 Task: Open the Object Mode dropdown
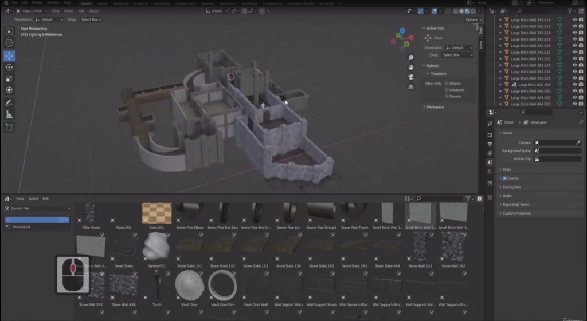32,11
